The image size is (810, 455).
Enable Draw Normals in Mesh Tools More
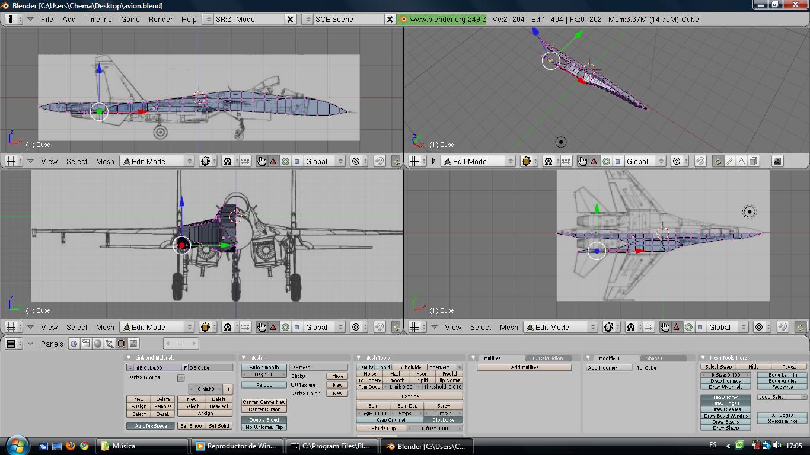725,381
